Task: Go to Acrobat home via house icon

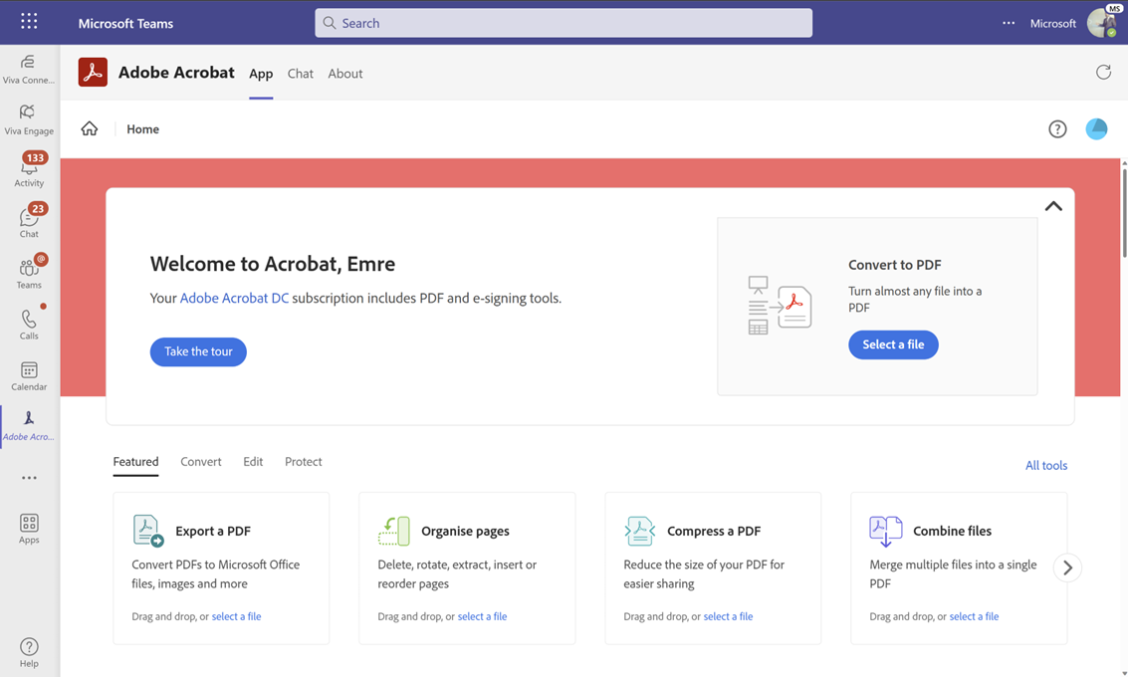Action: (x=90, y=128)
